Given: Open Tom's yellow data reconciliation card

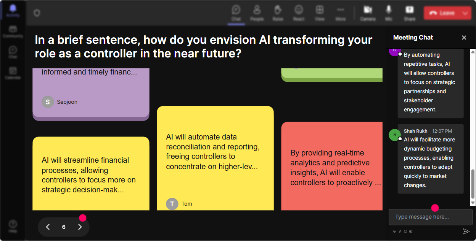Looking at the screenshot, I should (x=215, y=158).
